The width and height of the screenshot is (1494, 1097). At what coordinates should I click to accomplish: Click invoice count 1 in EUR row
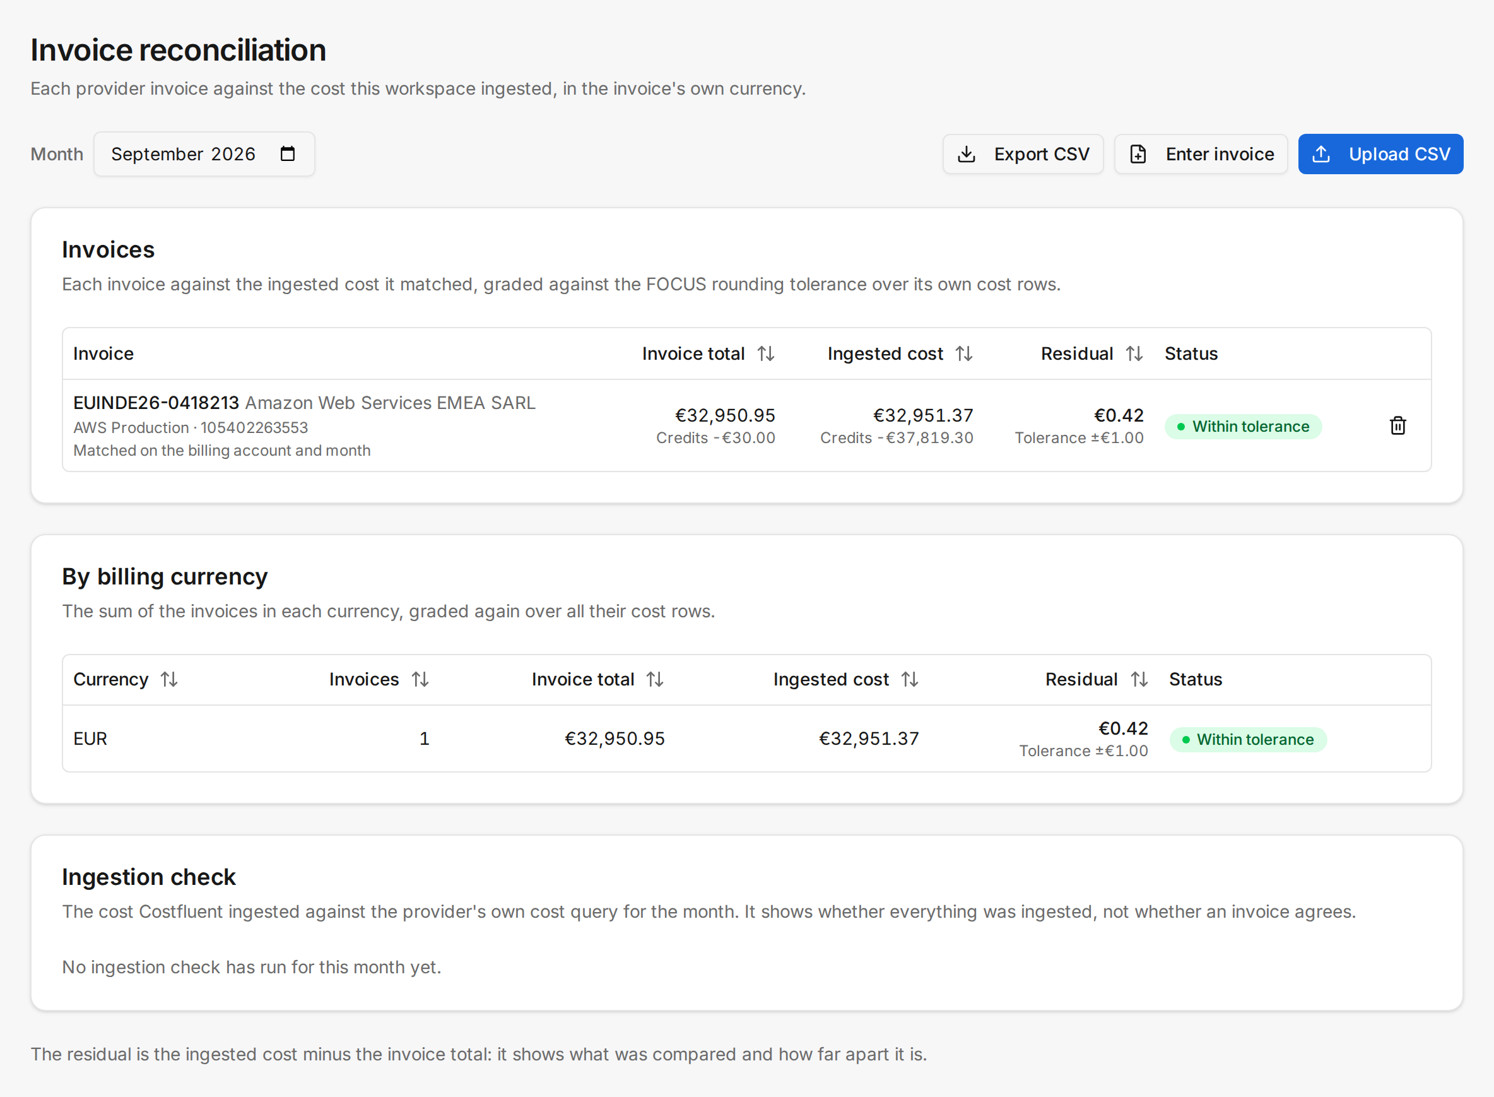pos(425,739)
